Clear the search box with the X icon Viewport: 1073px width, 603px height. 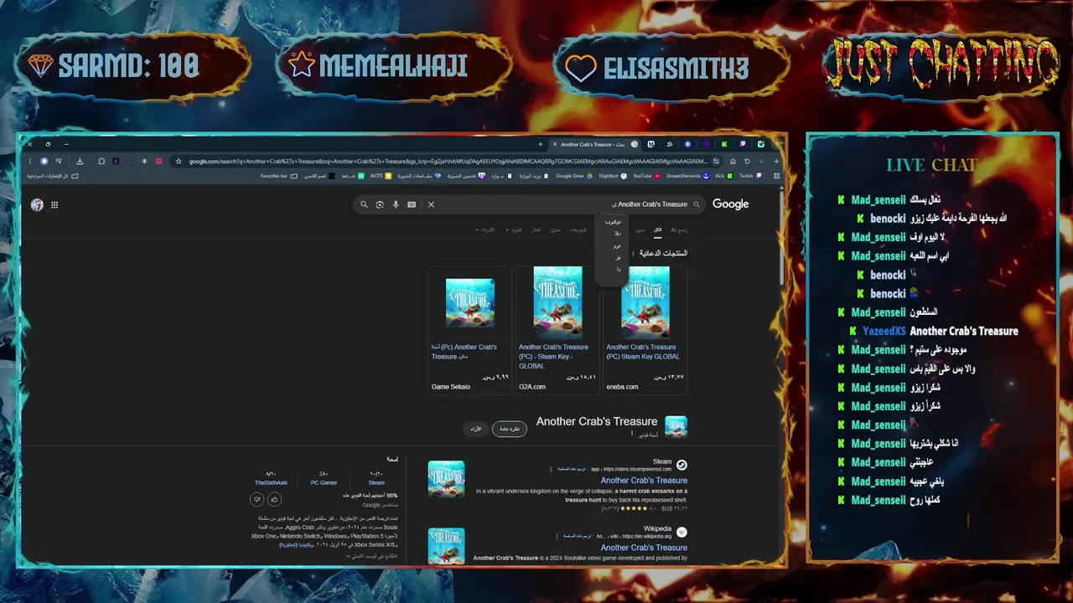pos(431,204)
